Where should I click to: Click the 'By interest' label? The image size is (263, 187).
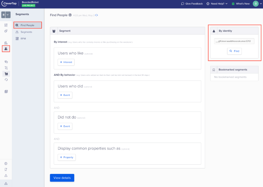pyautogui.click(x=60, y=42)
